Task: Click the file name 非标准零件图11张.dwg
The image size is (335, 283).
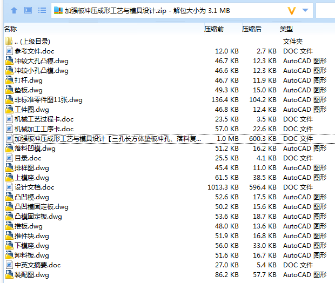Action: tap(49, 100)
